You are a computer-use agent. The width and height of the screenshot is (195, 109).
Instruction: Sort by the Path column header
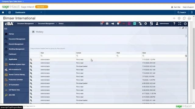[129, 53]
